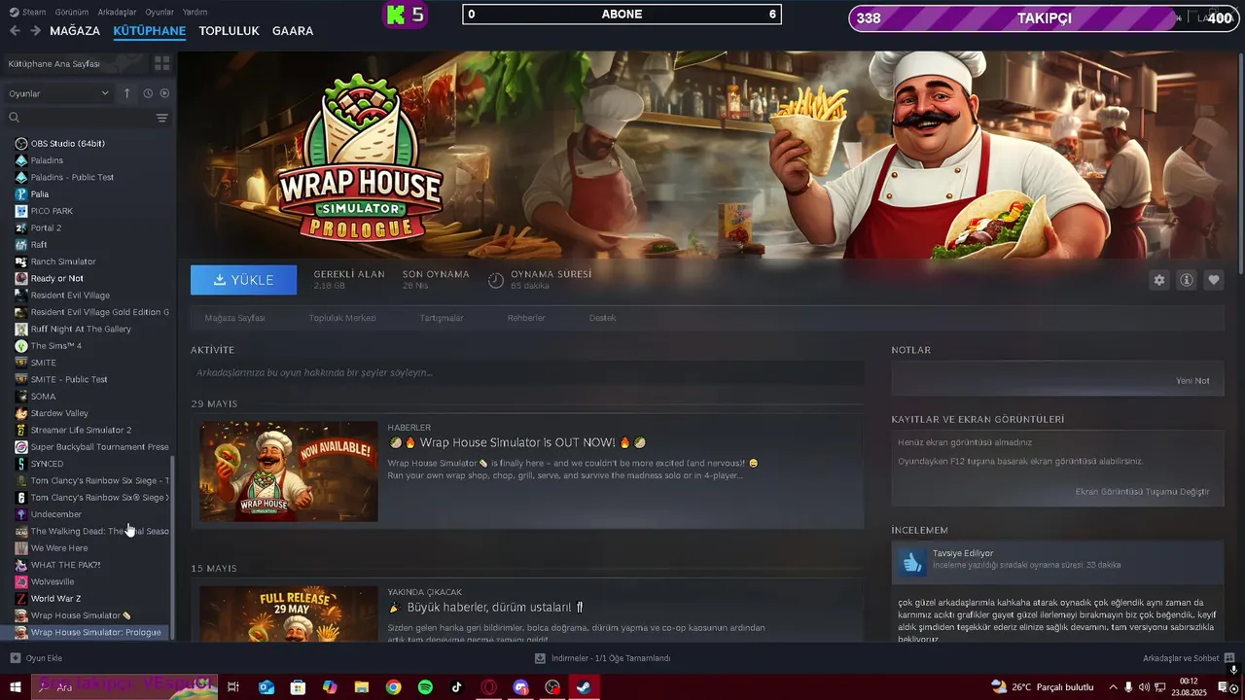The image size is (1245, 700).
Task: Toggle ready-to-play filter icon
Action: coord(164,93)
